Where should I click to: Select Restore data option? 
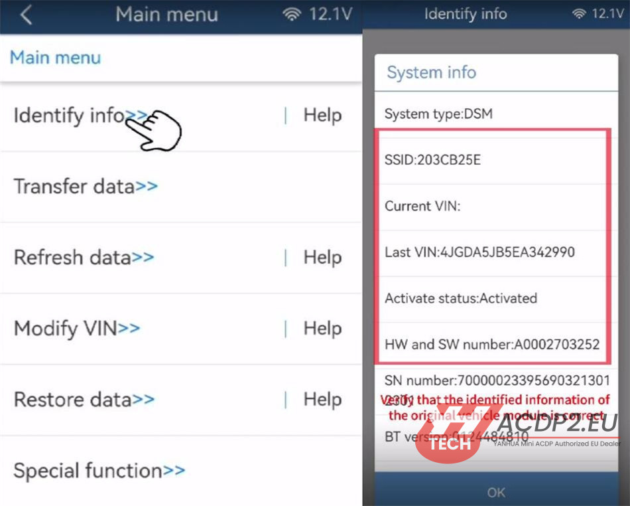84,400
